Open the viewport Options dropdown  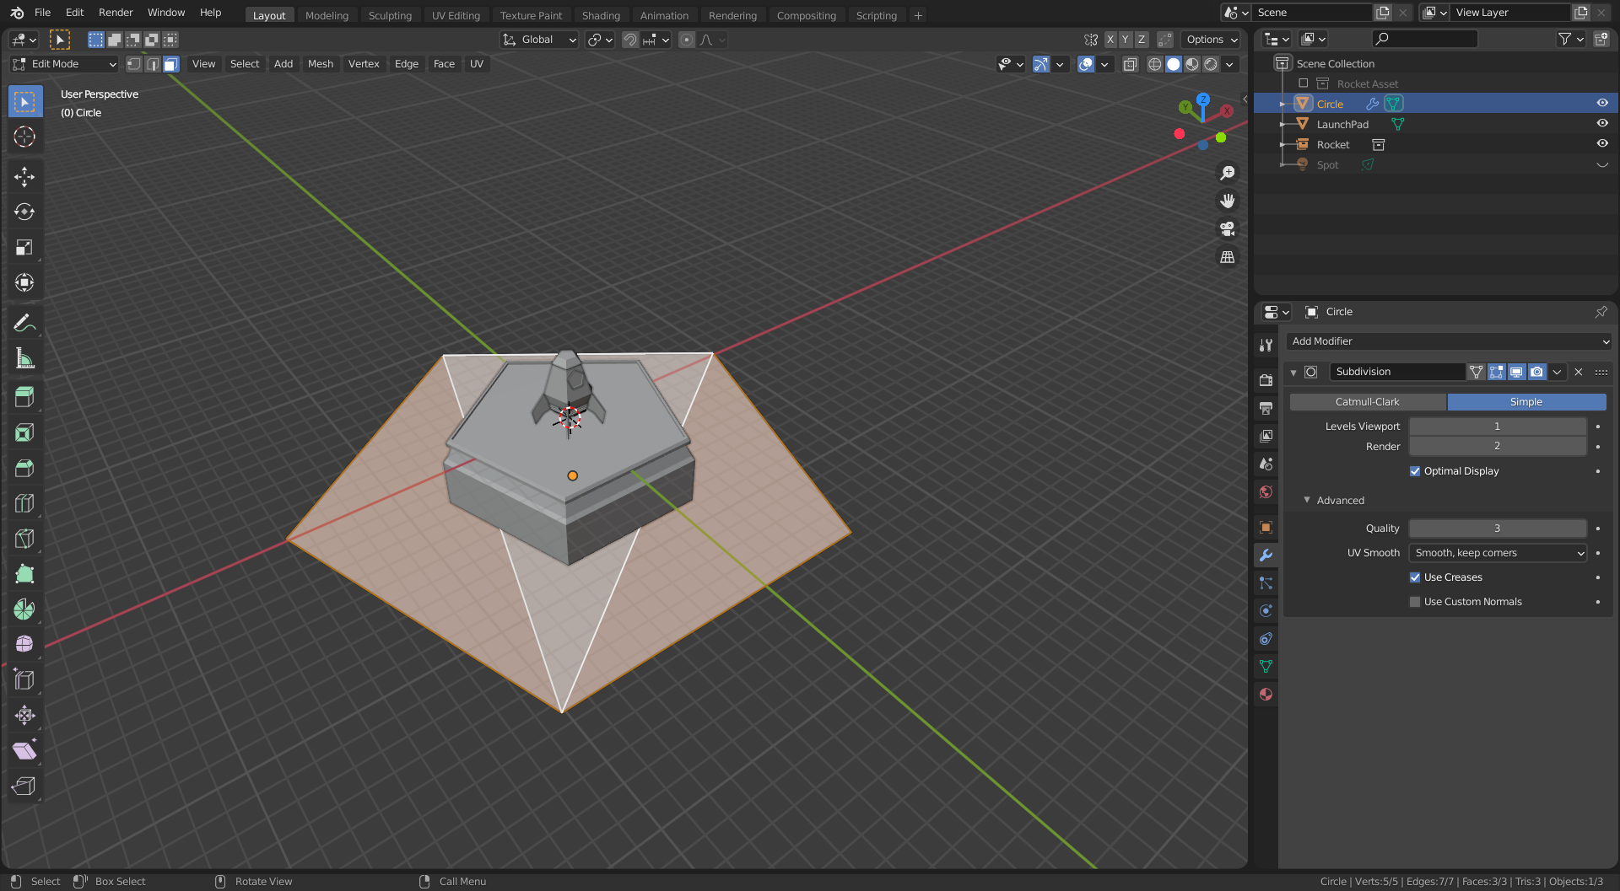point(1211,40)
